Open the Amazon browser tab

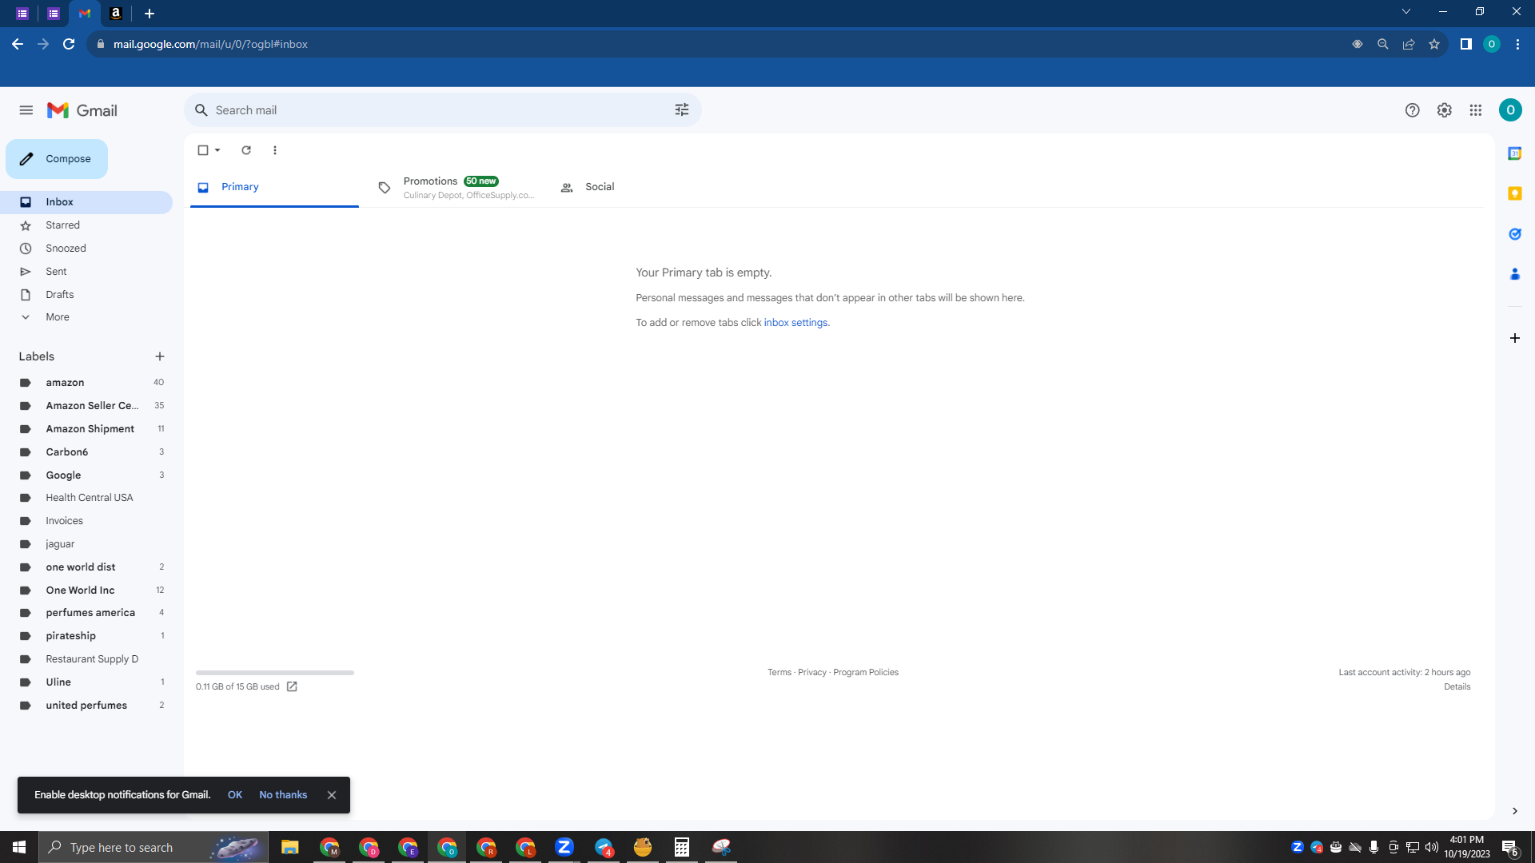click(x=116, y=14)
